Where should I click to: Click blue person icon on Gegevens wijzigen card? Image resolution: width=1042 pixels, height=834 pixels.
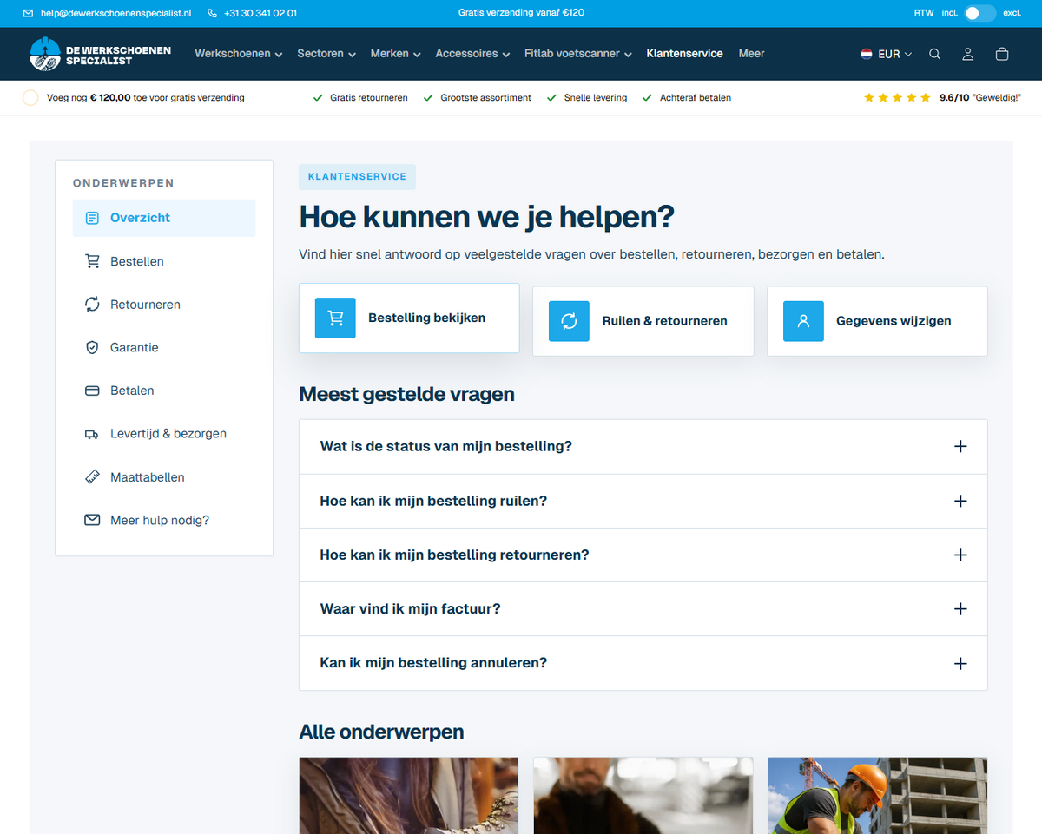click(x=803, y=321)
